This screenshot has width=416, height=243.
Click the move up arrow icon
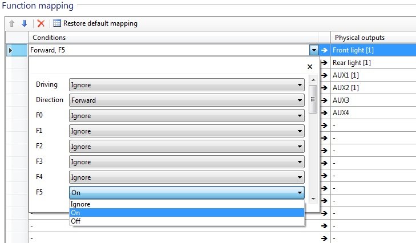(x=11, y=23)
